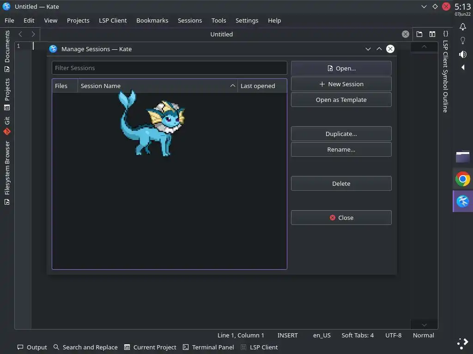Go back with the left arrow icon
473x354 pixels.
(x=20, y=34)
